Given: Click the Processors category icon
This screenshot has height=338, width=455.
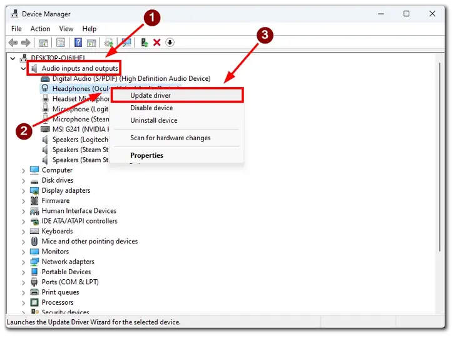Looking at the screenshot, I should tap(34, 302).
